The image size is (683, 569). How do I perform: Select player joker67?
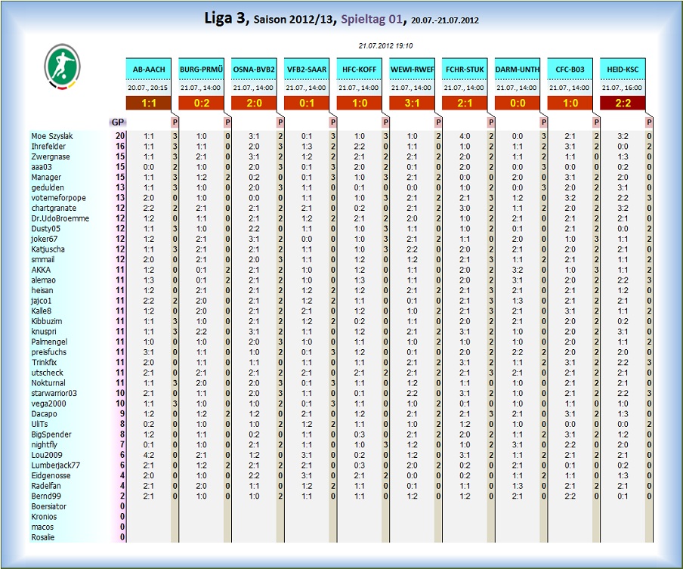coord(44,239)
